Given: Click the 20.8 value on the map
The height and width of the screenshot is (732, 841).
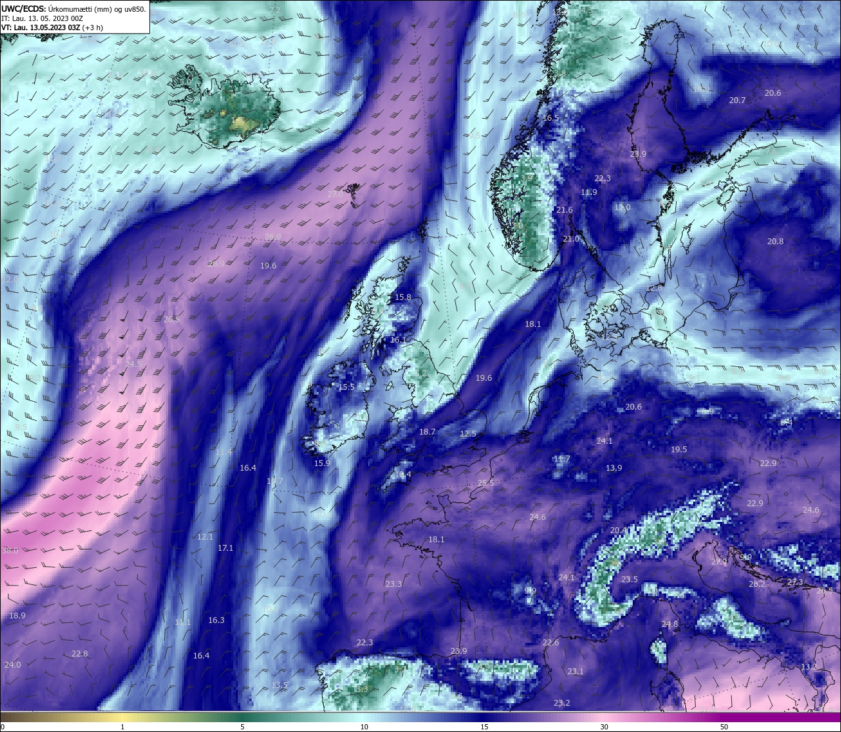Looking at the screenshot, I should click(x=775, y=241).
